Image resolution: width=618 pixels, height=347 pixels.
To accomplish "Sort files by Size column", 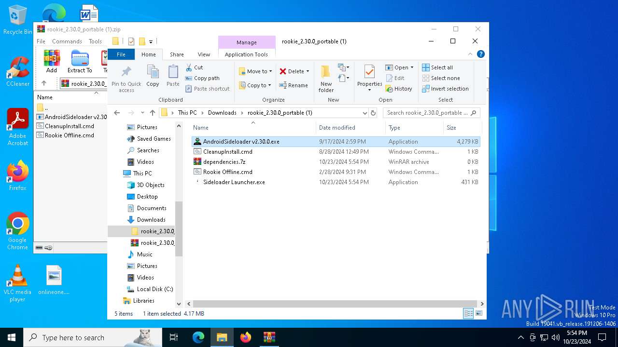I will pos(462,128).
